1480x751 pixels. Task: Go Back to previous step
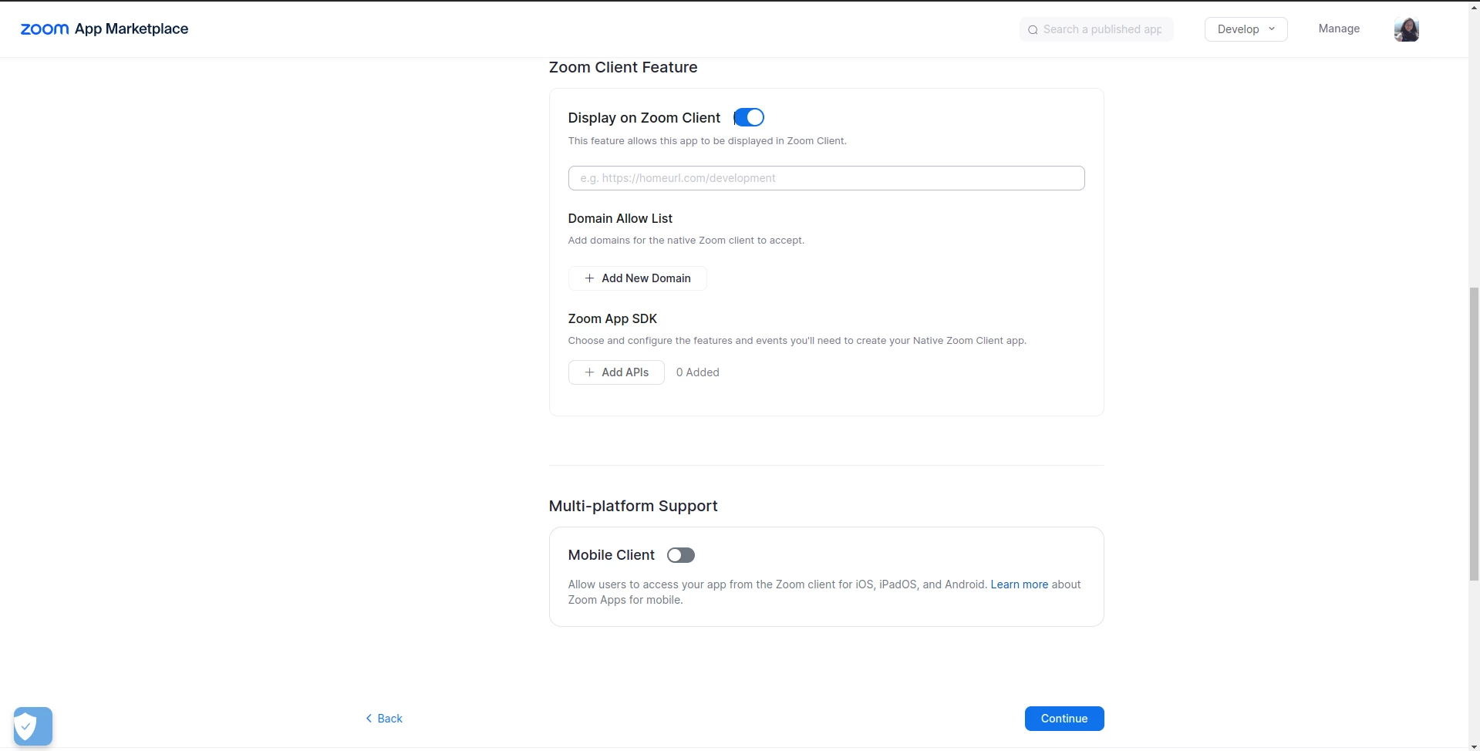point(384,719)
